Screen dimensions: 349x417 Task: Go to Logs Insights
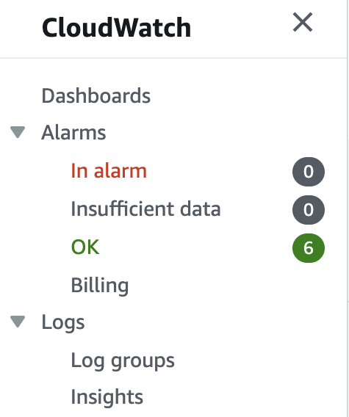click(x=107, y=396)
